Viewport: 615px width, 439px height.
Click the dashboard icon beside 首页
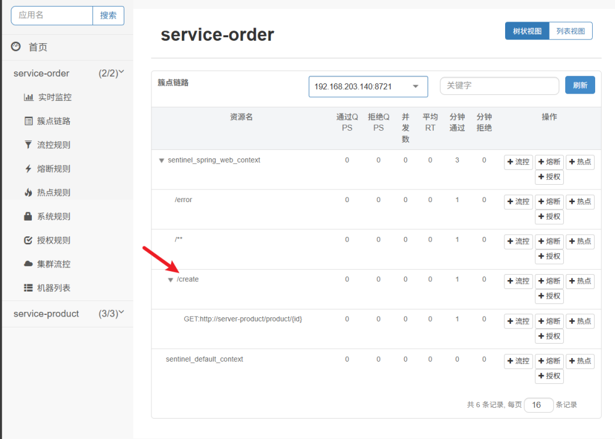[x=16, y=47]
